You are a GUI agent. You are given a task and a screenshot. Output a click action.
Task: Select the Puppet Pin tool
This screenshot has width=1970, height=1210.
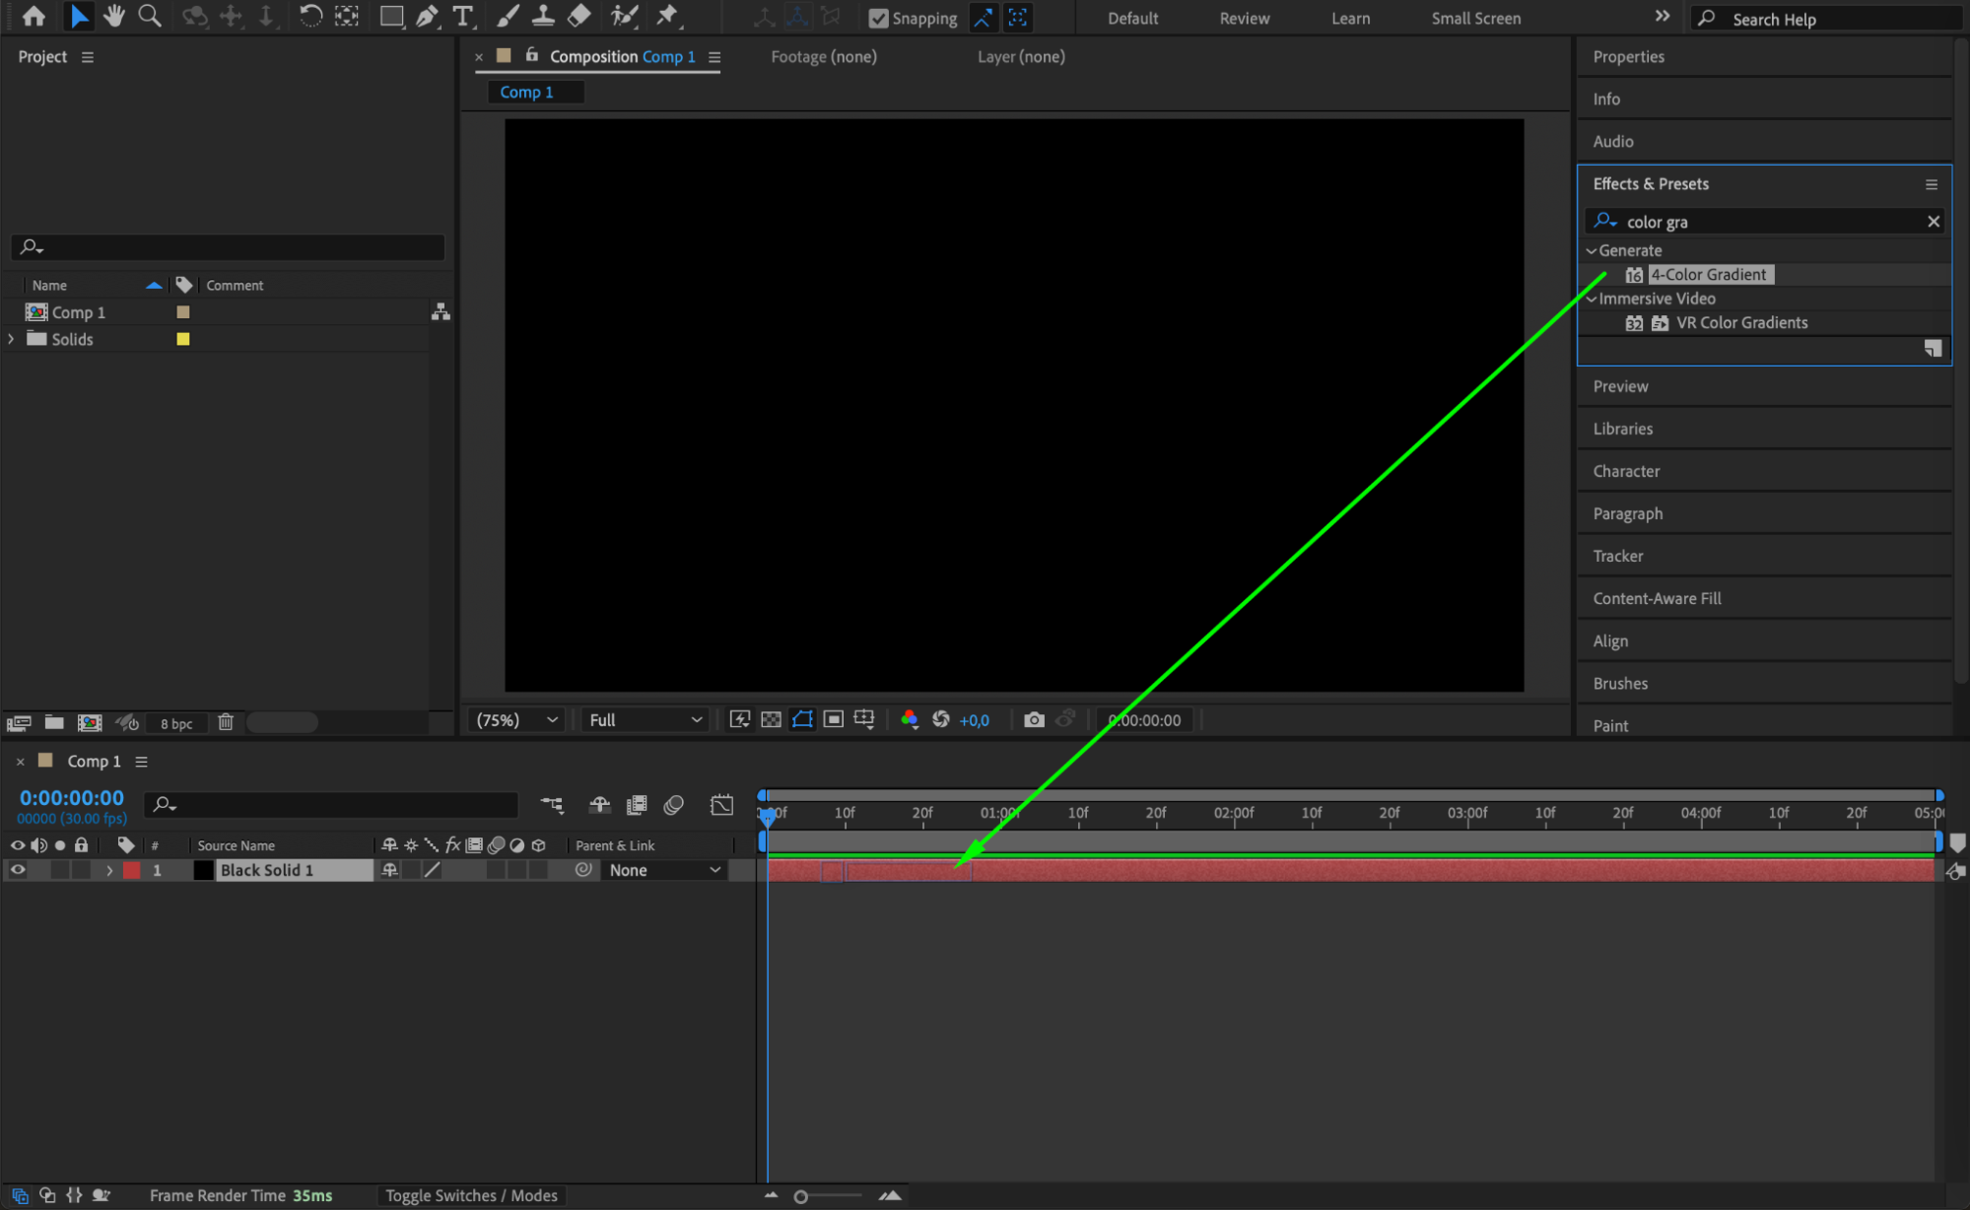(668, 16)
